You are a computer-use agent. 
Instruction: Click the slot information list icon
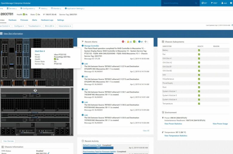pos(1,33)
